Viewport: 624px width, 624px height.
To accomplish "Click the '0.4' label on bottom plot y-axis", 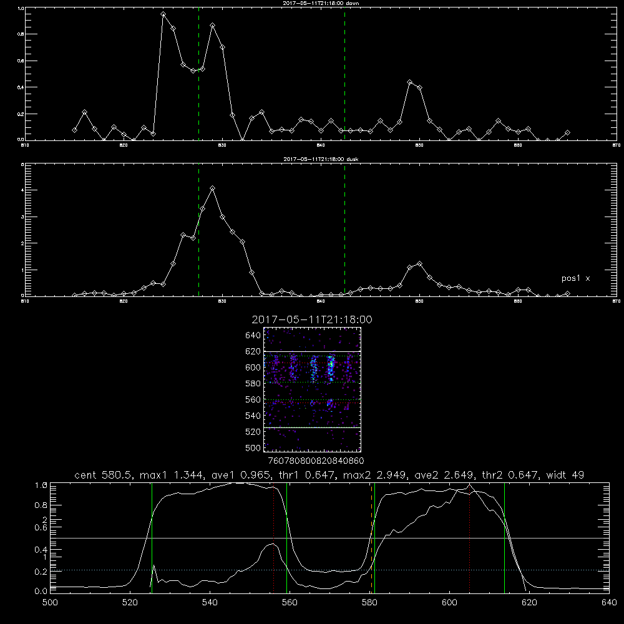I will pos(41,550).
